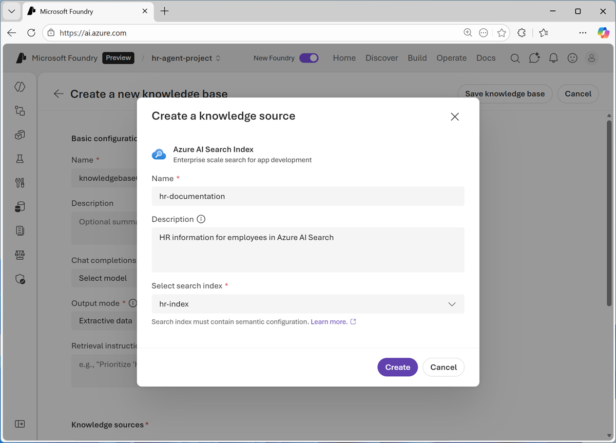The image size is (616, 443).
Task: Click the Microsoft Foundry logo icon
Action: point(21,58)
